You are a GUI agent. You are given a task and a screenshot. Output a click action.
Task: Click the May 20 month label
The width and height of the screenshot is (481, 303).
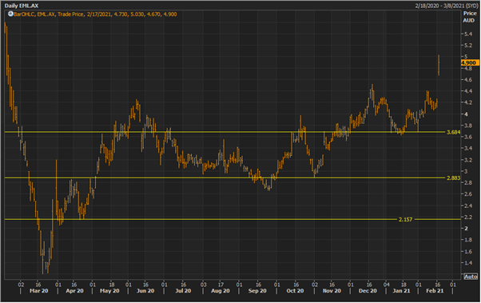(109, 291)
